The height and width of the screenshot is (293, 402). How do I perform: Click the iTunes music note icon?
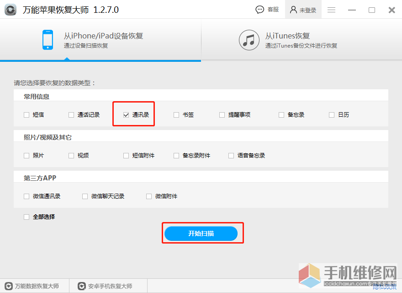pos(249,40)
